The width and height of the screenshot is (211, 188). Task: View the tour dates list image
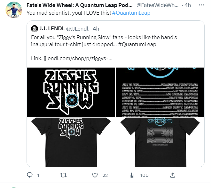(160, 92)
